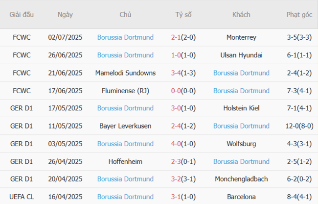Click the UEFA CL league cell
This screenshot has height=204, width=318.
[x=22, y=197]
